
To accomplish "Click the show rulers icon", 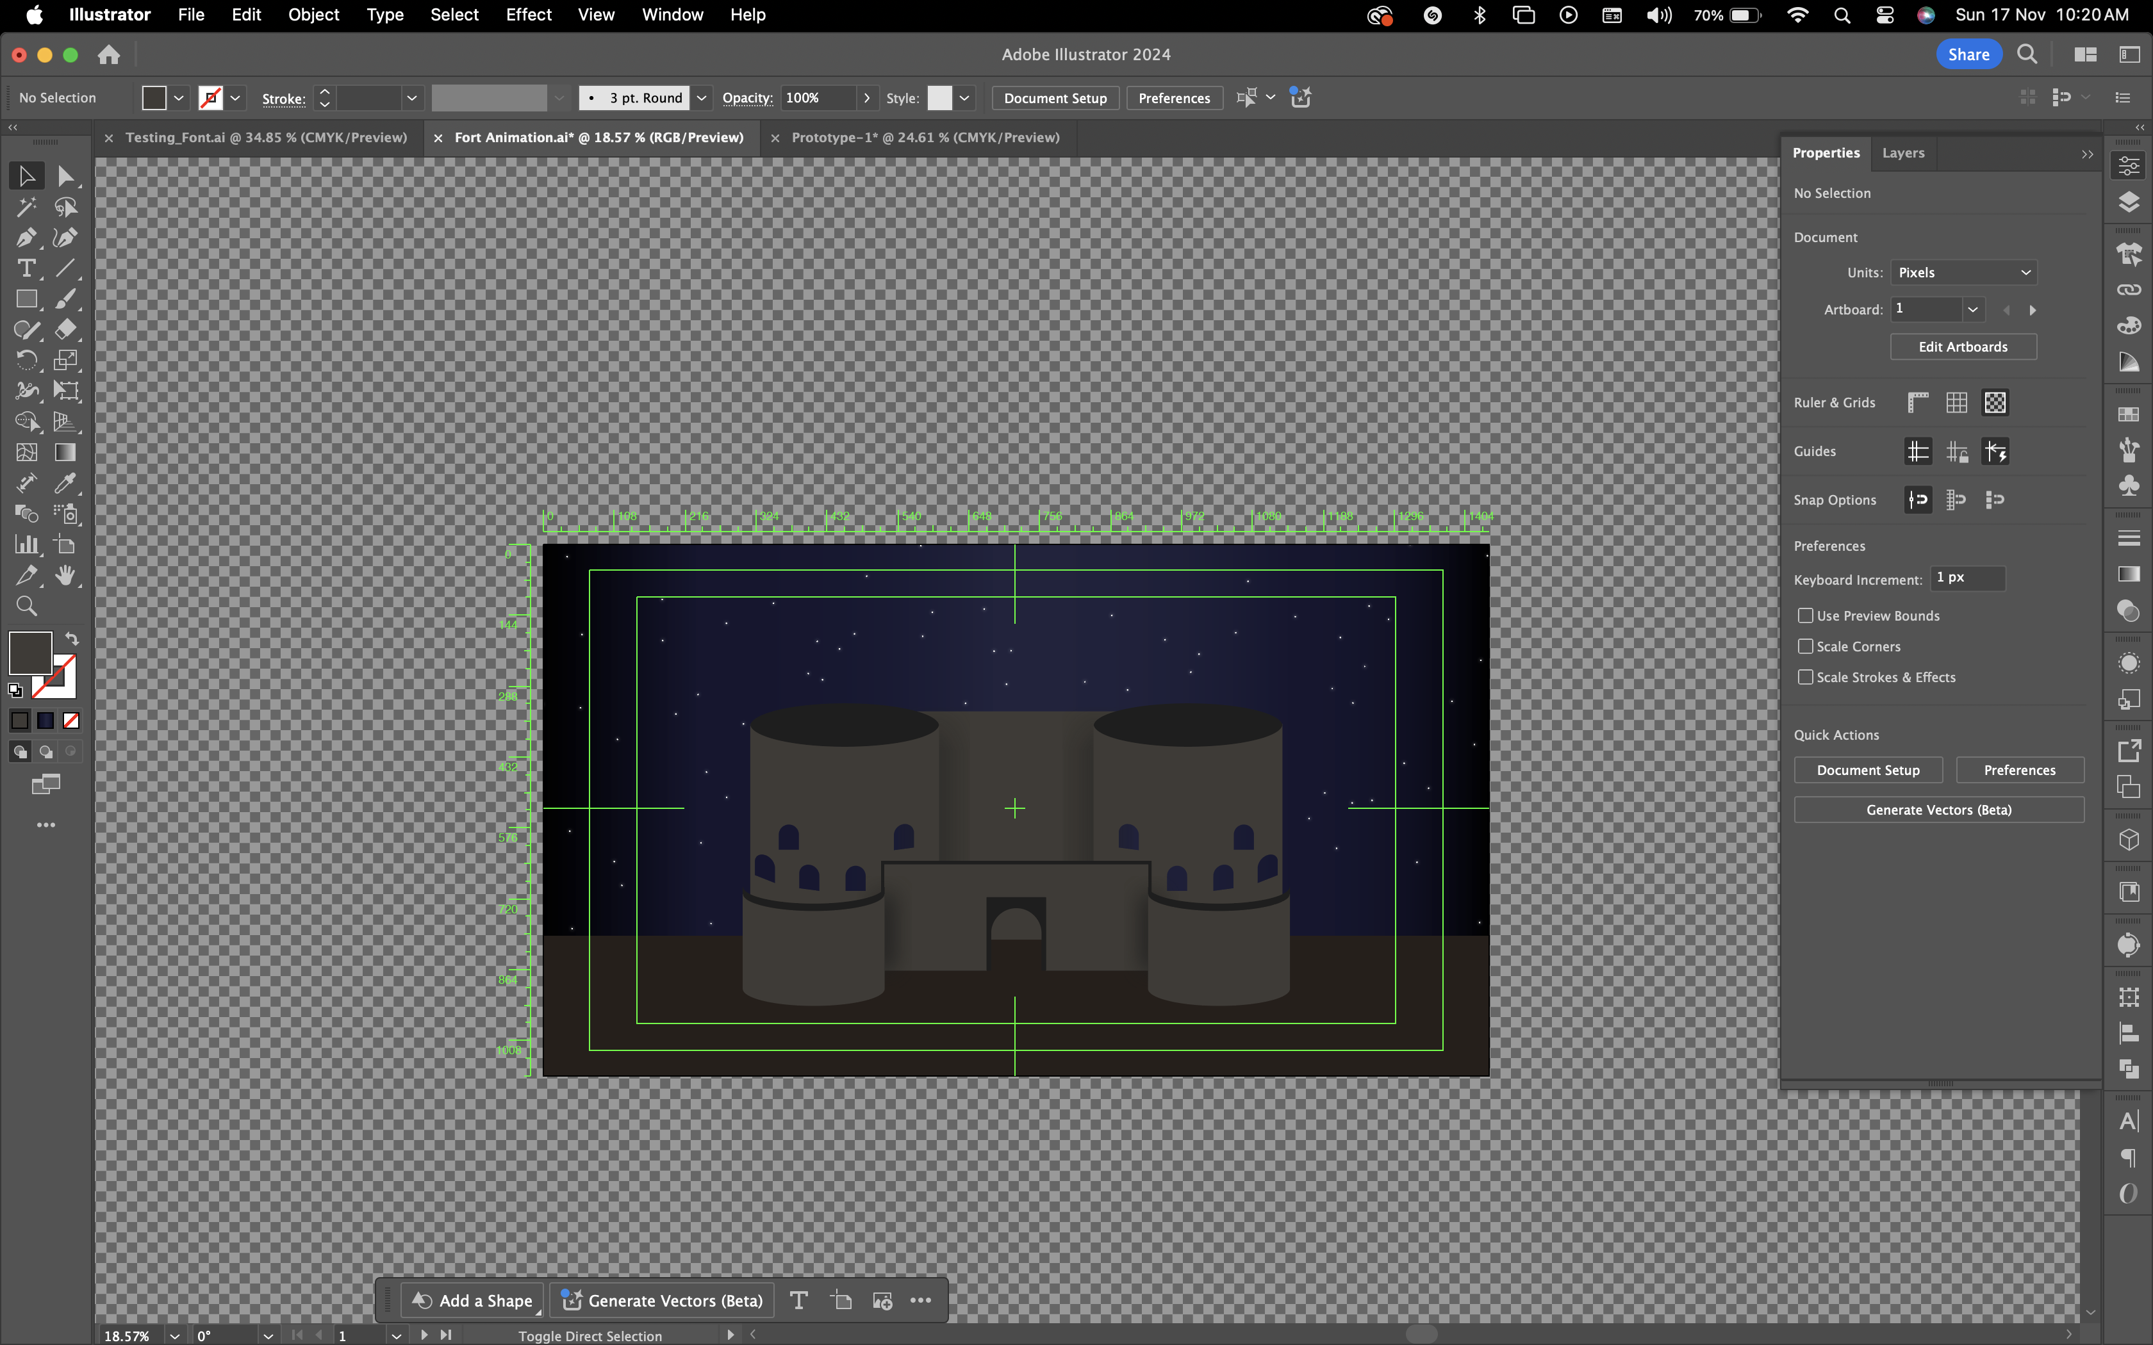I will click(1917, 403).
